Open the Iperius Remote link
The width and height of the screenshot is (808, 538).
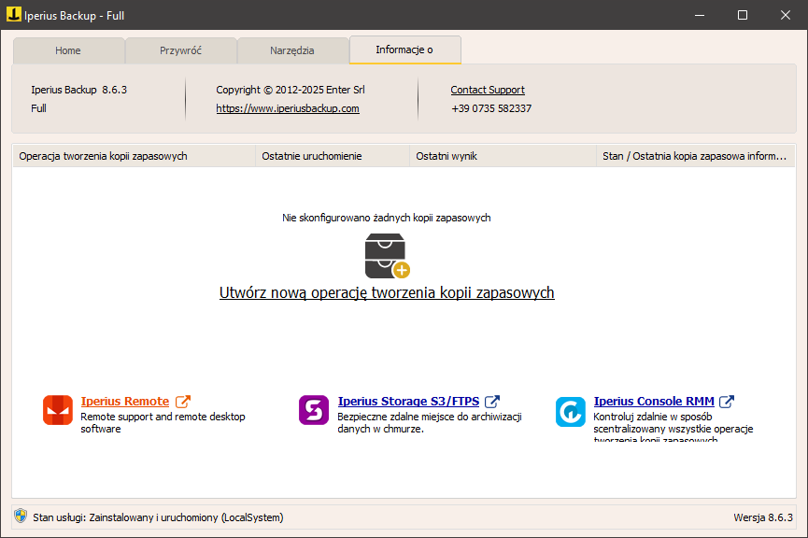tap(125, 401)
